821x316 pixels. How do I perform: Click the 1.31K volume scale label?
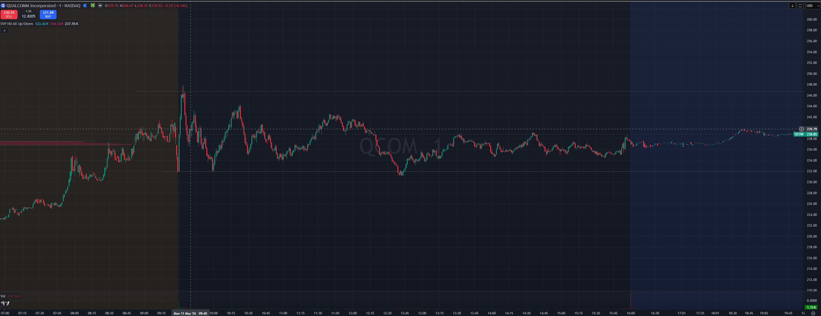tap(811, 307)
